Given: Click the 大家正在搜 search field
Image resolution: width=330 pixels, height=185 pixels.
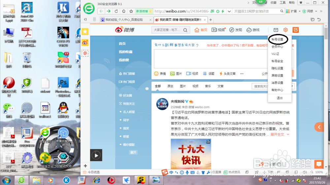Looking at the screenshot, I should [167, 30].
